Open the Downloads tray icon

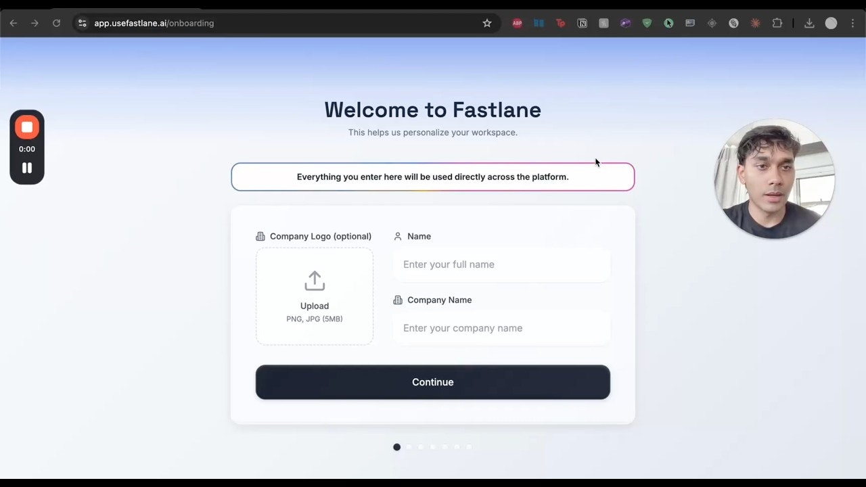809,23
